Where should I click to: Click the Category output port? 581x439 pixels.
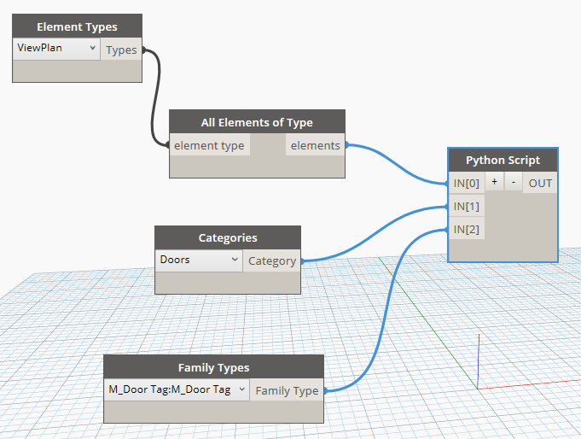(272, 261)
